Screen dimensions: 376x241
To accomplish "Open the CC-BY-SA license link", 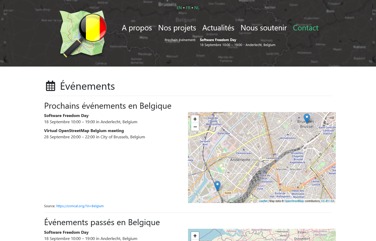I will (x=328, y=201).
